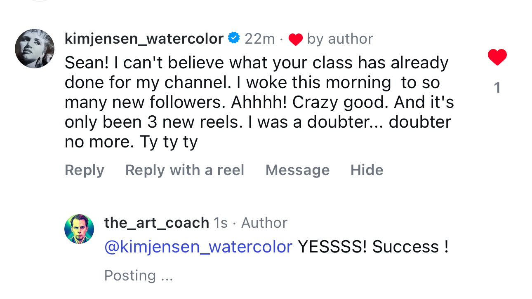Viewport: 532px width, 299px height.
Task: Message kimjensen_watercolor from the comment
Action: 297,170
